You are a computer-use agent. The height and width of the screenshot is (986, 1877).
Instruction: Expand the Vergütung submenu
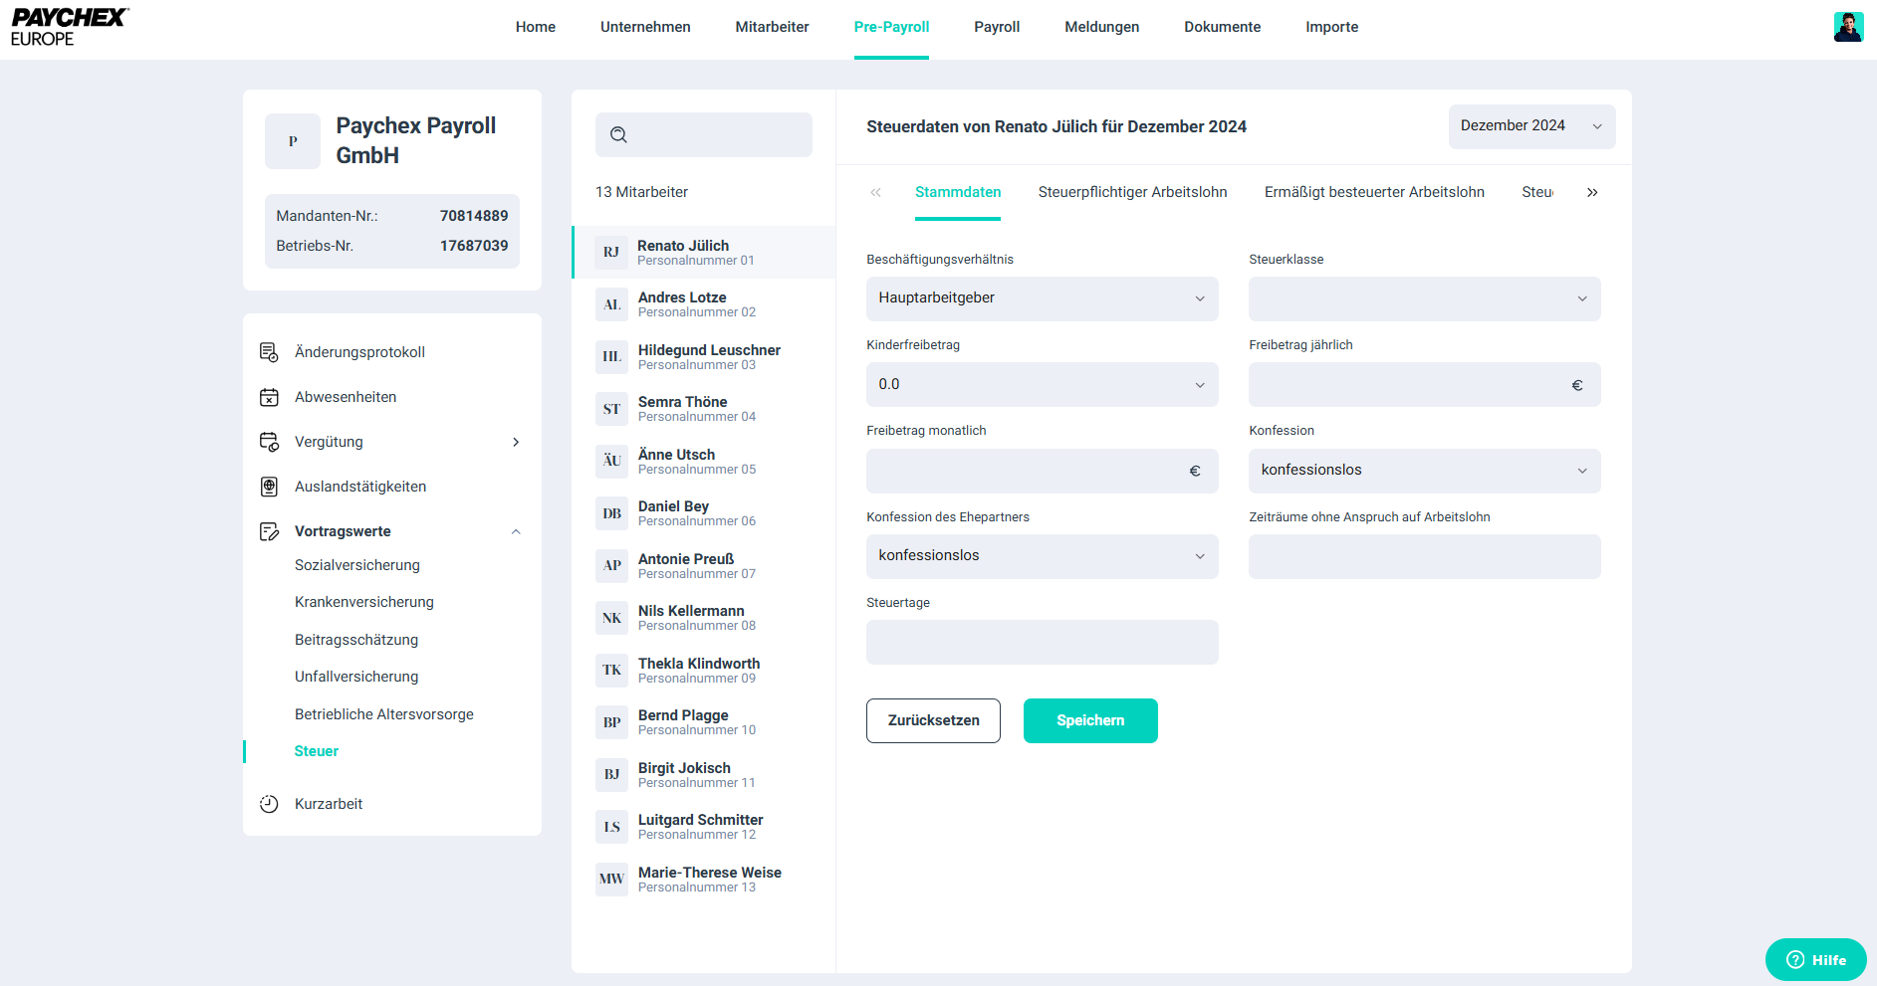(515, 442)
